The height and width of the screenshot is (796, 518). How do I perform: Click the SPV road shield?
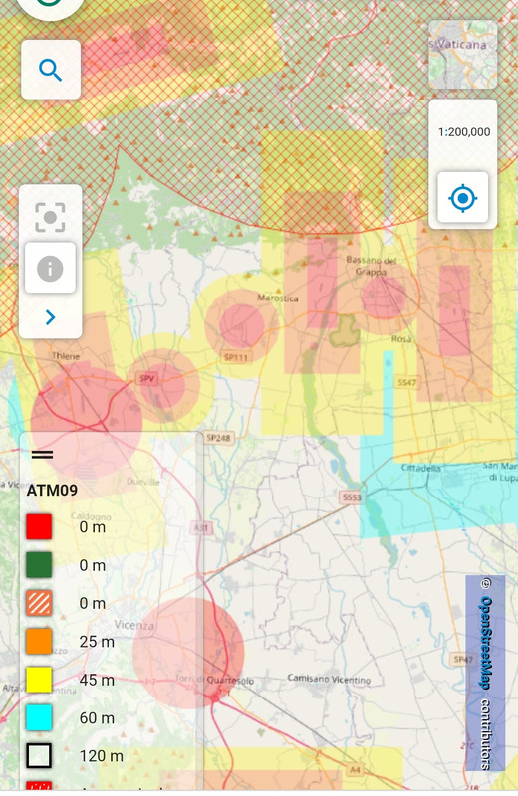(146, 378)
